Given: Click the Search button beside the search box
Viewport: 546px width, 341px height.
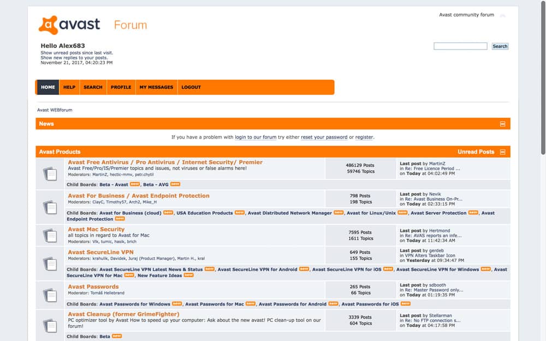Looking at the screenshot, I should [x=500, y=46].
